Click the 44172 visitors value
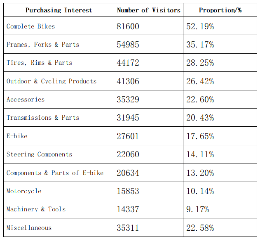Screen dimensions: 260x239 tap(128, 63)
